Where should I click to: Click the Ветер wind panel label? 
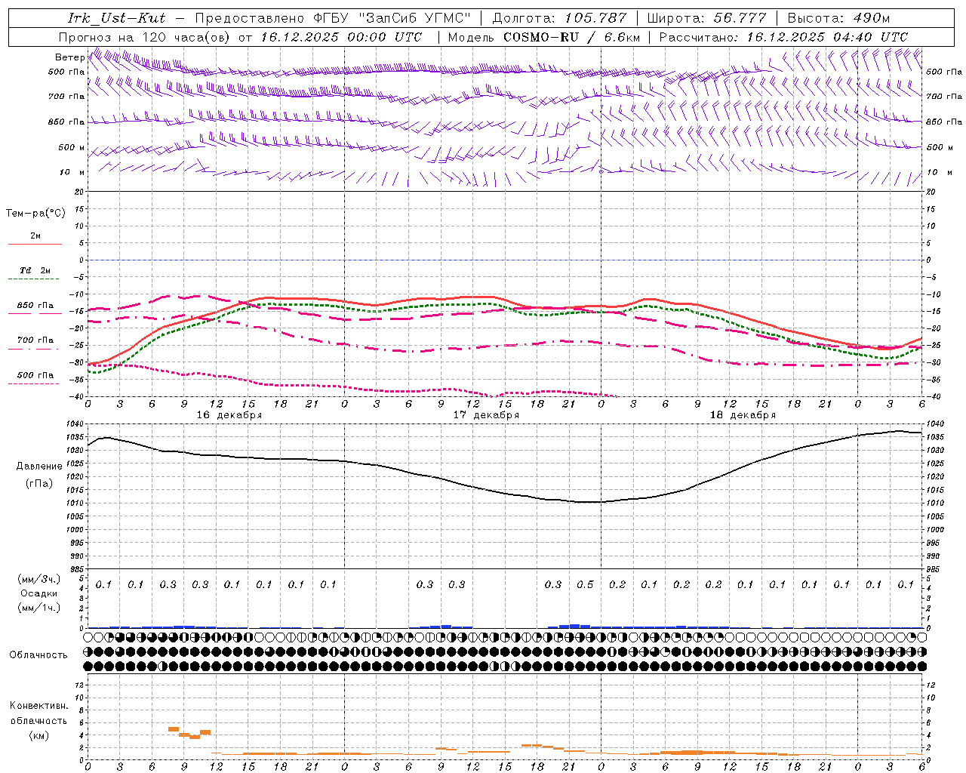pos(69,57)
